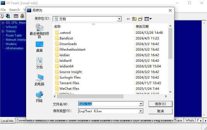Click the table grid toolbar icon in IP-Tools

[16, 16]
